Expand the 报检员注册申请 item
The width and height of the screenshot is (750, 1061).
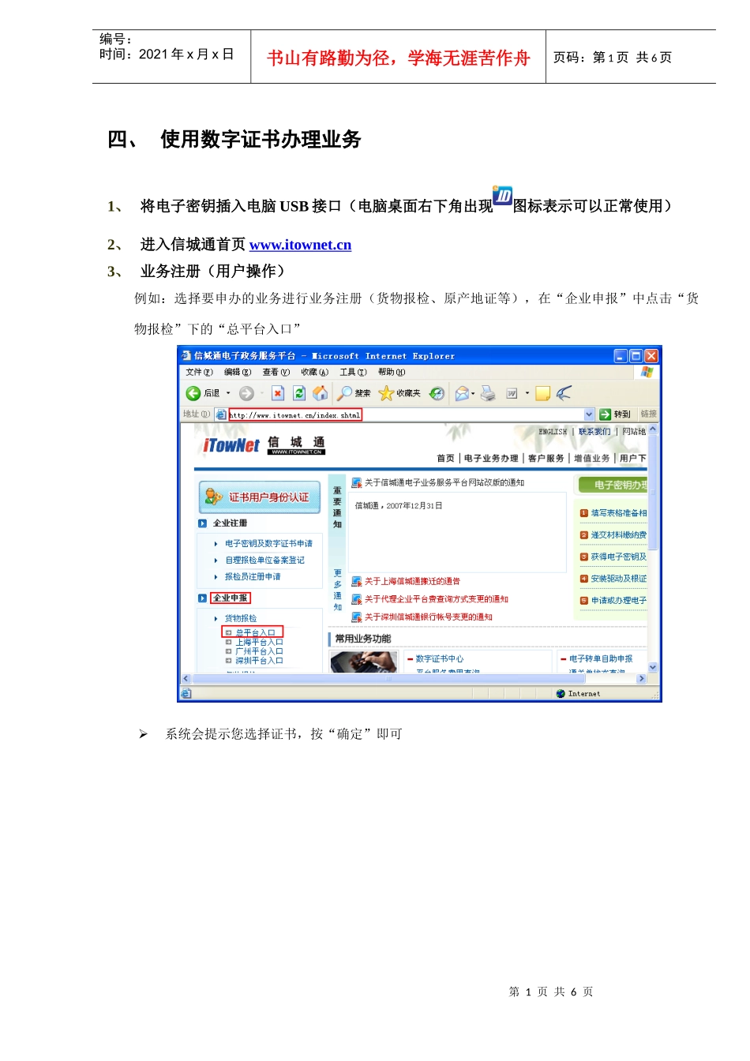[x=216, y=577]
